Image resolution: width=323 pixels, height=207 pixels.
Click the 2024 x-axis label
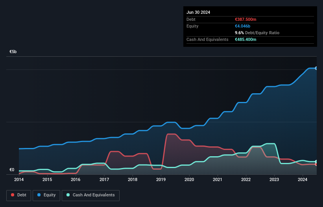[303, 179]
